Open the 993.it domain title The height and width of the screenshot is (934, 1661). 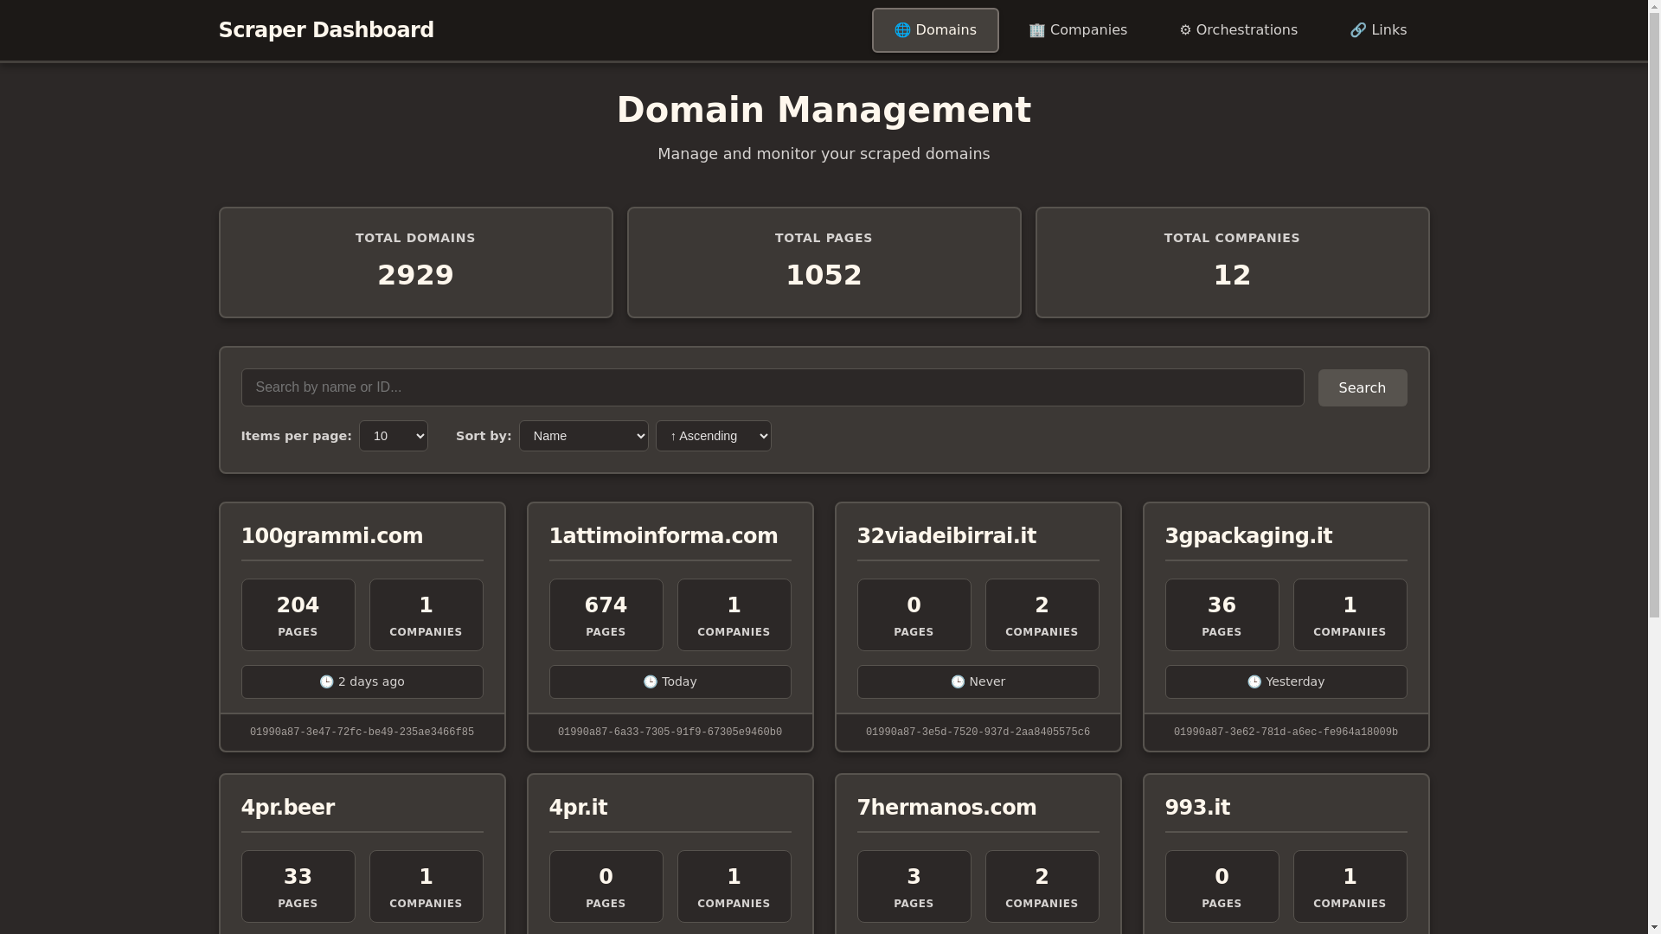[1197, 808]
